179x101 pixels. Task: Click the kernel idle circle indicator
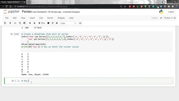click(x=175, y=18)
